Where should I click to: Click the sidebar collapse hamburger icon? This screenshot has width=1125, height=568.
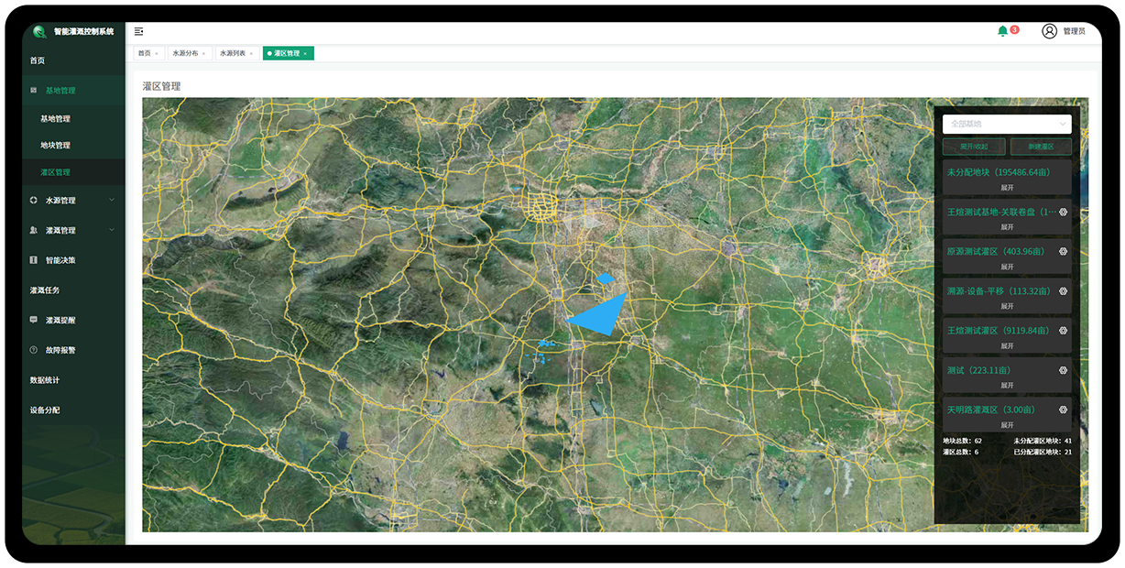(138, 31)
